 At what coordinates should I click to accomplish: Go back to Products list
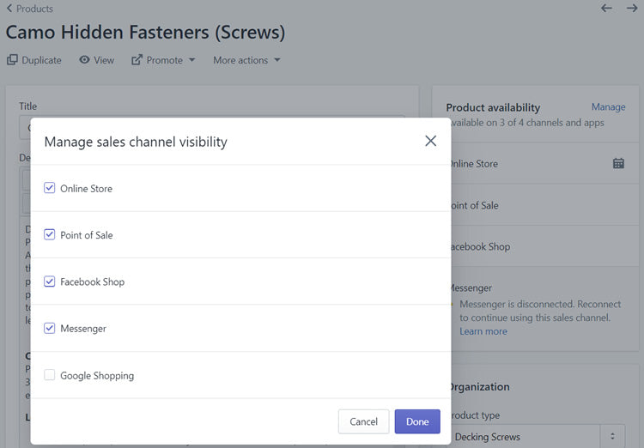[x=29, y=9]
